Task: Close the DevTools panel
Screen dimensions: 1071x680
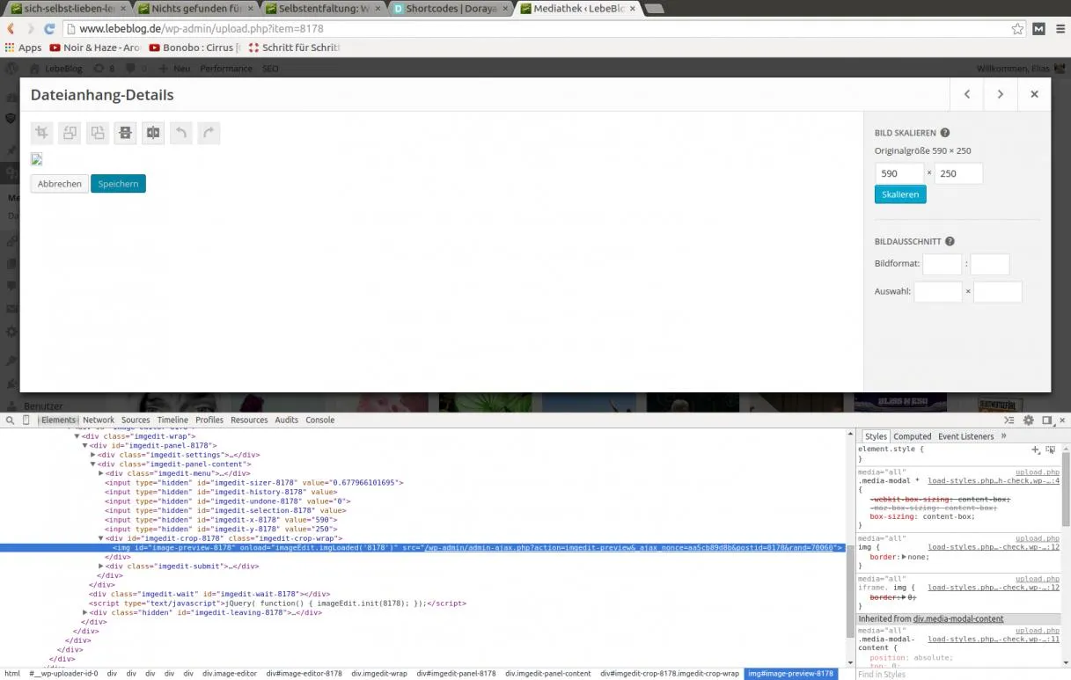Action: tap(1062, 420)
